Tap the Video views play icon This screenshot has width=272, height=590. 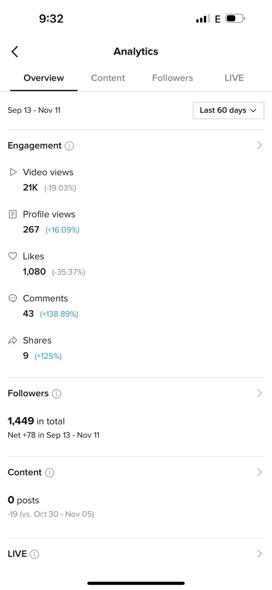coord(13,172)
